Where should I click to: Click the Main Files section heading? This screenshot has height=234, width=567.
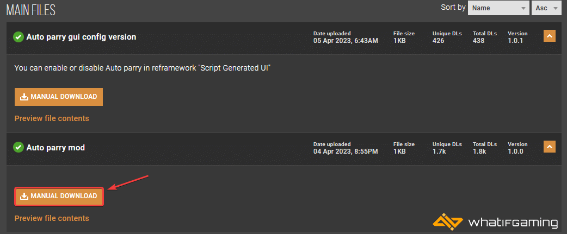pos(30,10)
